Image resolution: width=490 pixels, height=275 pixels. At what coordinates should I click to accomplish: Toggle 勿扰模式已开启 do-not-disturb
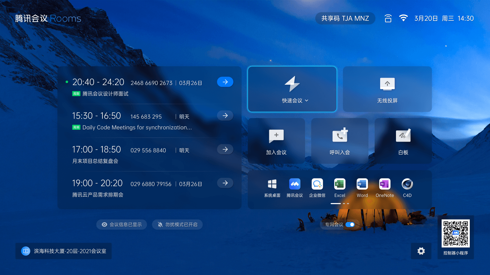pos(177,225)
